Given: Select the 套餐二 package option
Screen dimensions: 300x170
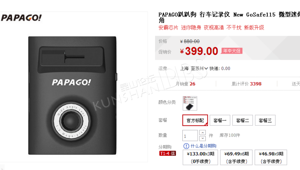Looking at the screenshot, I should [242, 120].
